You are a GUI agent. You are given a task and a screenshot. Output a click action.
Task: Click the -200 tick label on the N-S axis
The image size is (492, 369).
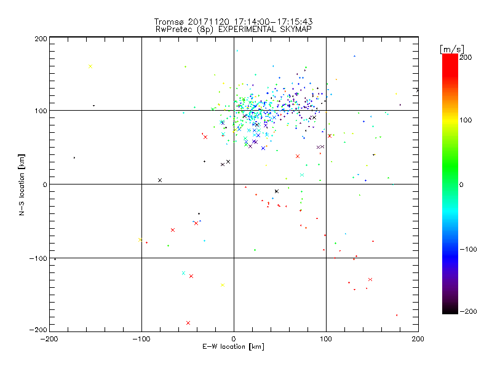38,330
